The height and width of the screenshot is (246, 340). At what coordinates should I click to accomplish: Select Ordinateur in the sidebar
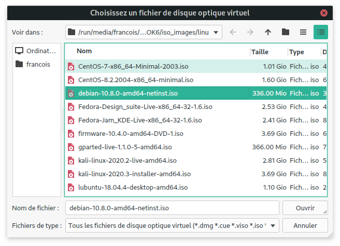point(36,51)
